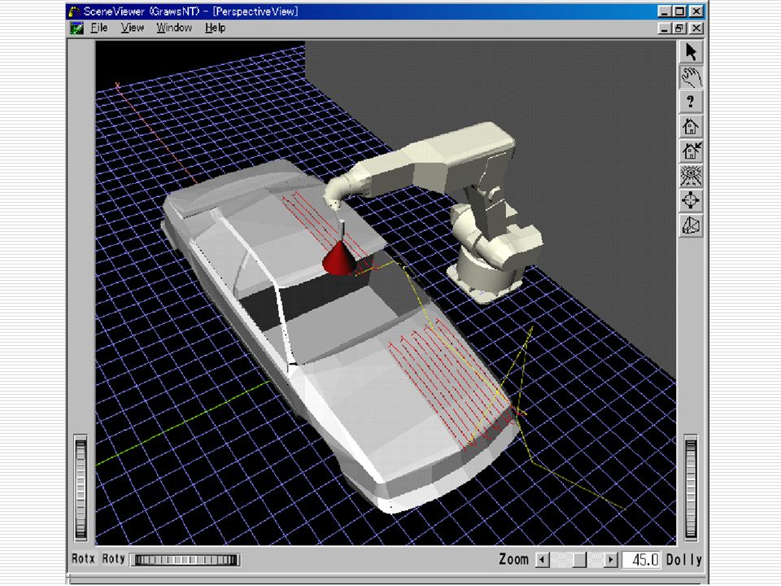Screen dimensions: 781x586
Task: Select the arrow pick tool
Action: click(x=691, y=52)
